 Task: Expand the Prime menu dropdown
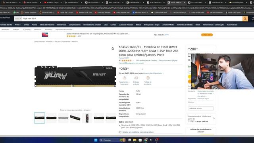coord(18,25)
